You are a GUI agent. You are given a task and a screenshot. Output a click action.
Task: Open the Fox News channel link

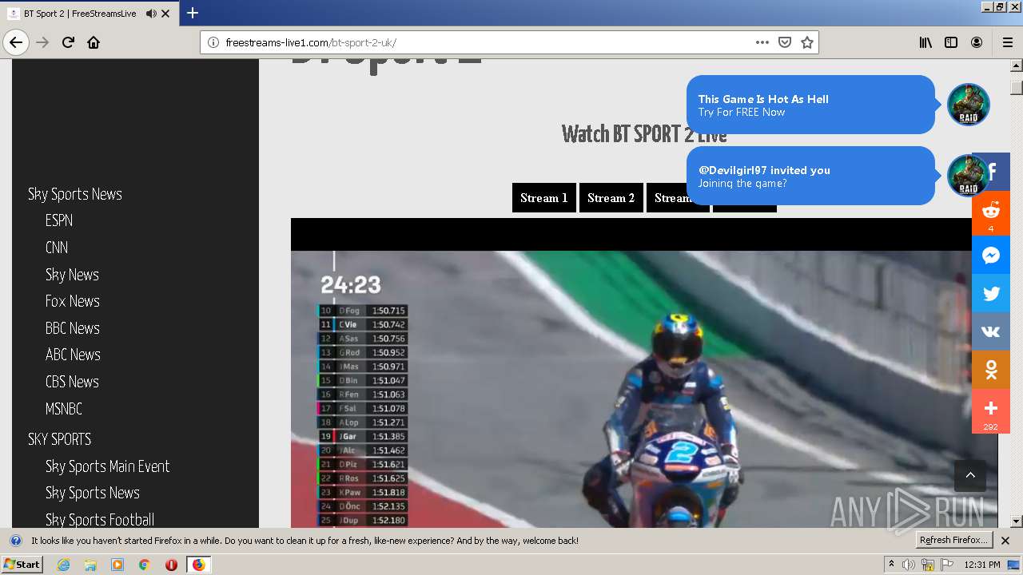[73, 301]
